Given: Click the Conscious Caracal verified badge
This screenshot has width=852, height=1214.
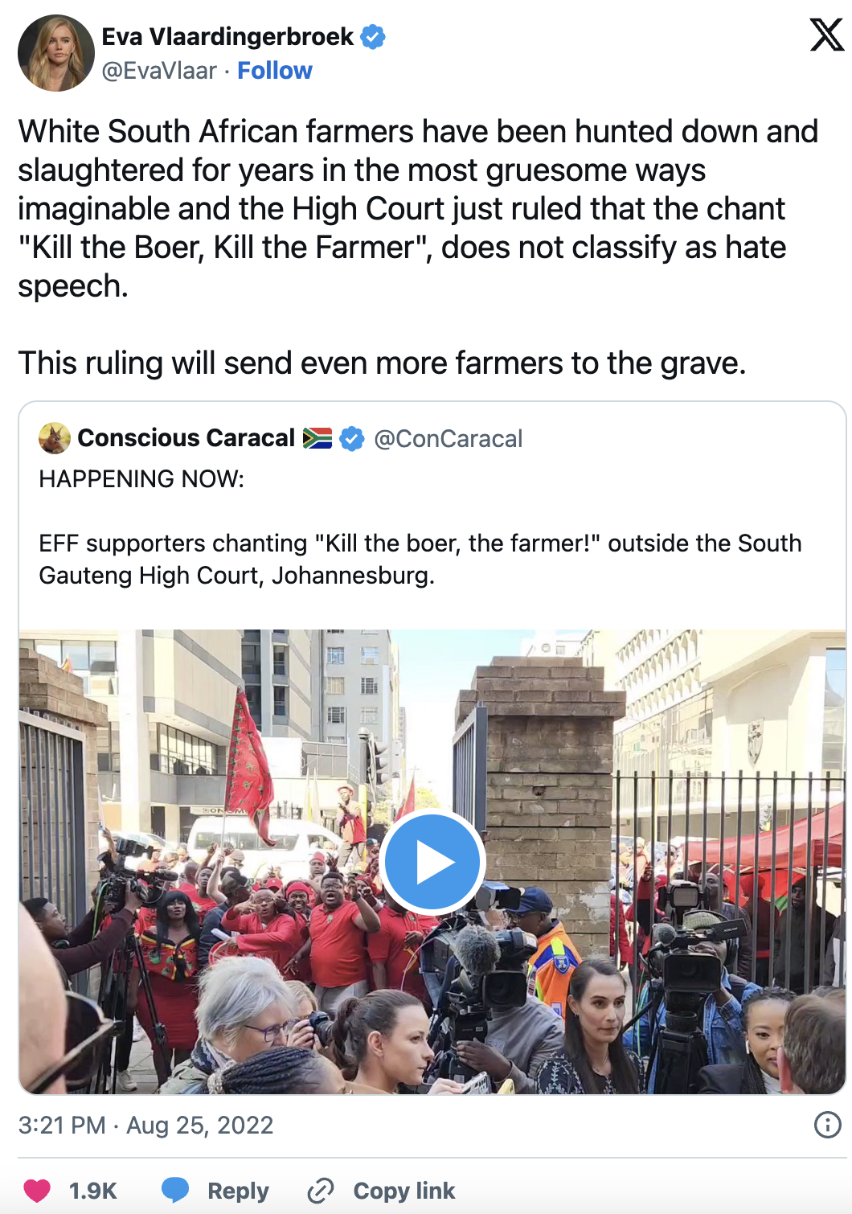Looking at the screenshot, I should point(352,439).
